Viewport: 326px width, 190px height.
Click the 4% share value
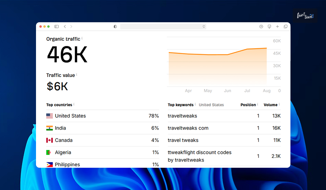[155, 140]
